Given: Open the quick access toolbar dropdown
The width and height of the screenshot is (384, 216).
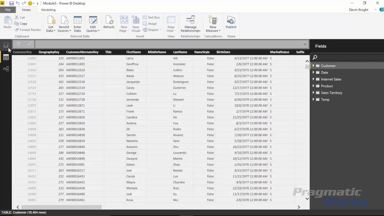Looking at the screenshot, I should coord(37,4).
